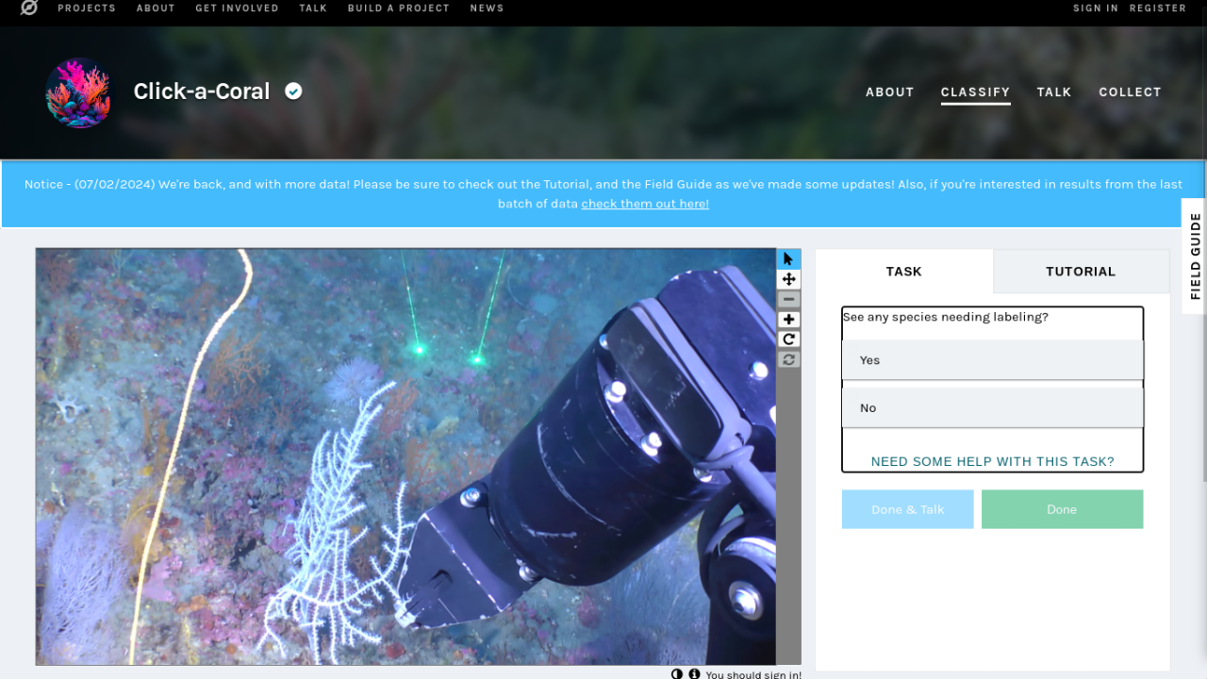Switch to the Tutorial tab

coord(1081,272)
